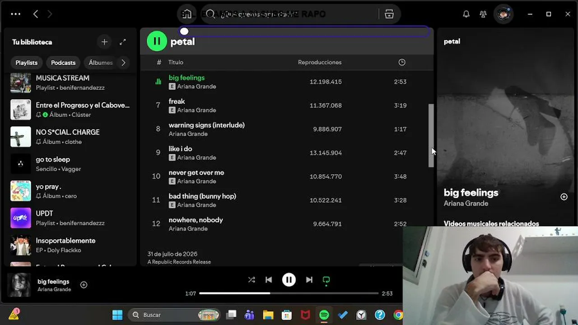Viewport: 578px width, 325px height.
Task: Open the Tu biblioteca header
Action: pyautogui.click(x=32, y=42)
